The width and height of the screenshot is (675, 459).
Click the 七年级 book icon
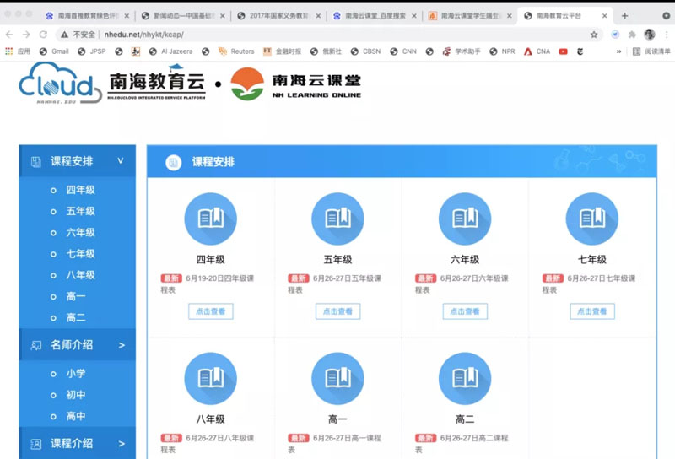point(591,219)
